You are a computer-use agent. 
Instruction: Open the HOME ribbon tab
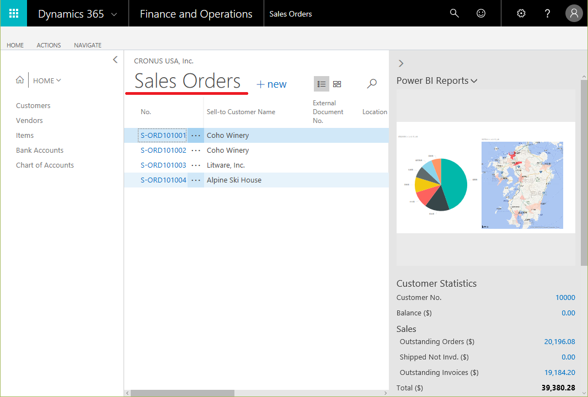point(15,45)
